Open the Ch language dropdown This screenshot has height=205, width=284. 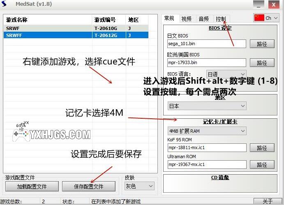(x=266, y=18)
